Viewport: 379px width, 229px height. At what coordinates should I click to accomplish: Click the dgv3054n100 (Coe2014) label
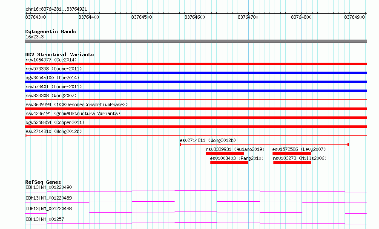[x=52, y=78]
